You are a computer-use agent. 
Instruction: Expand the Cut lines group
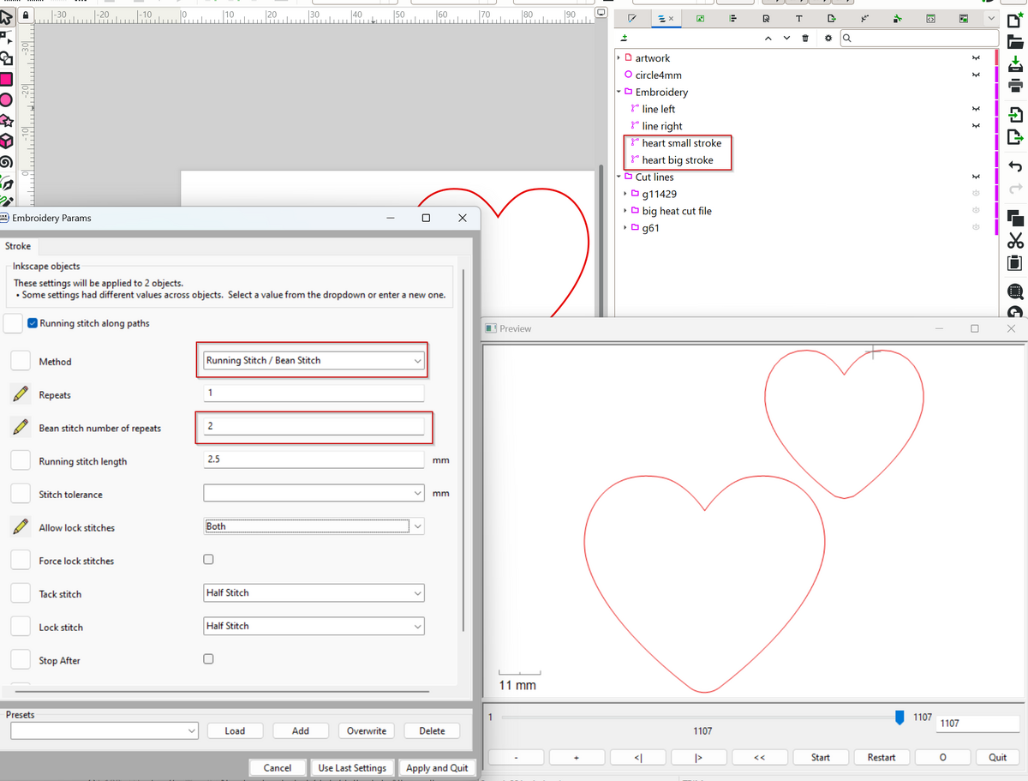pos(619,177)
